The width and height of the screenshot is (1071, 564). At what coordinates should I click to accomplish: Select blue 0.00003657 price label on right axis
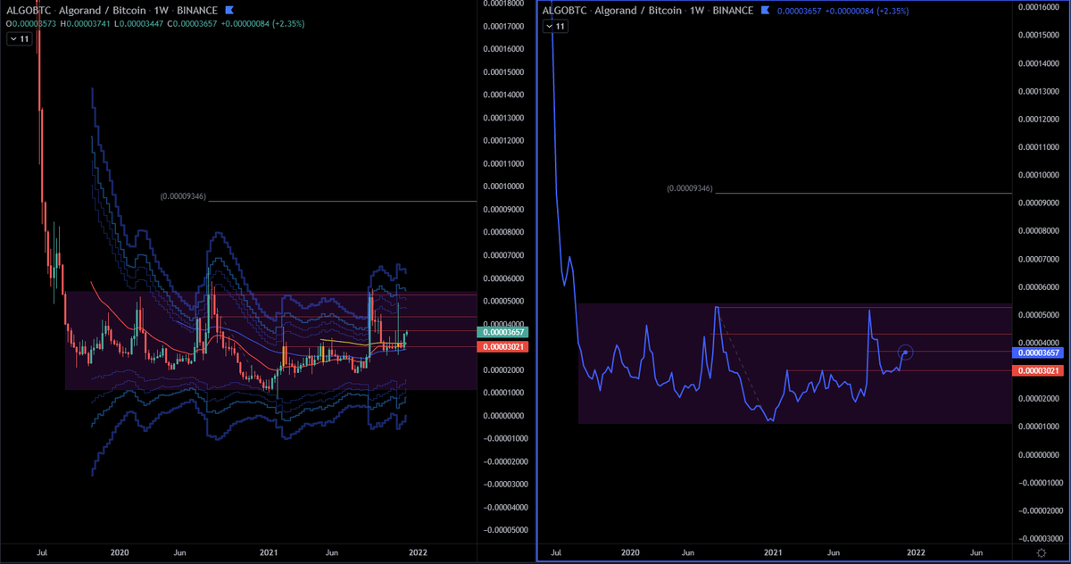(1039, 352)
